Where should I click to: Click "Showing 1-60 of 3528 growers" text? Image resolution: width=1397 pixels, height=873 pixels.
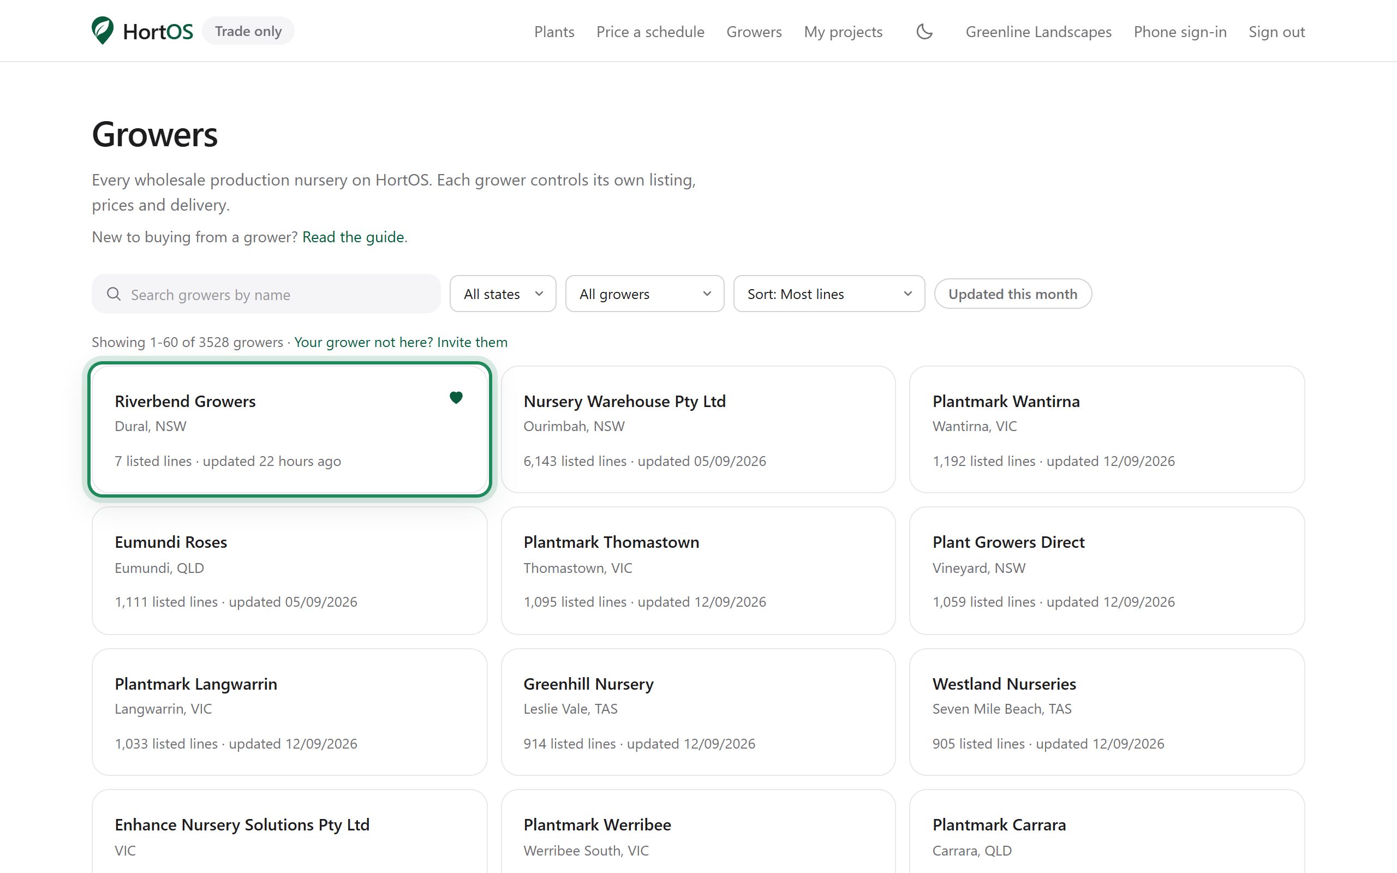click(x=187, y=343)
